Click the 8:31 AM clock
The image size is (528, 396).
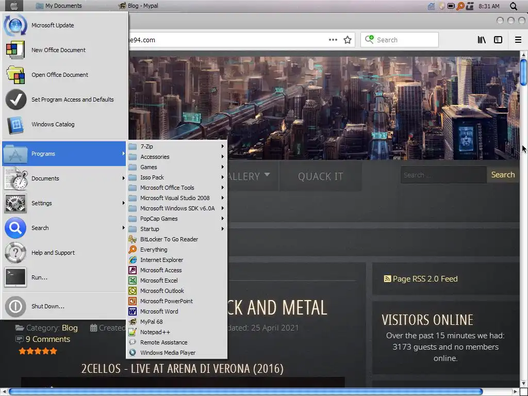point(489,6)
